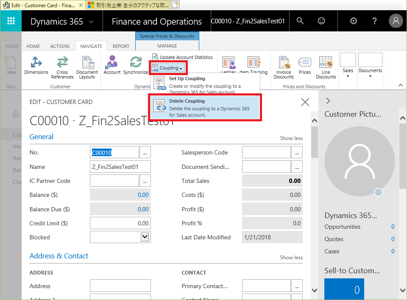Open the Opportunities count link
This screenshot has width=407, height=300.
393,227
